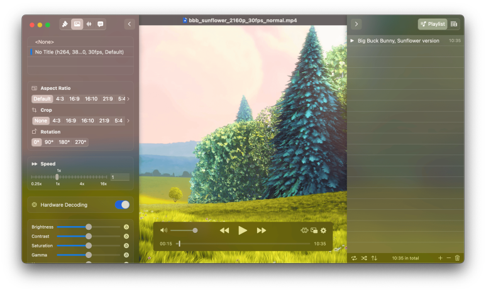
Task: Select the <None> video track
Action: [80, 42]
